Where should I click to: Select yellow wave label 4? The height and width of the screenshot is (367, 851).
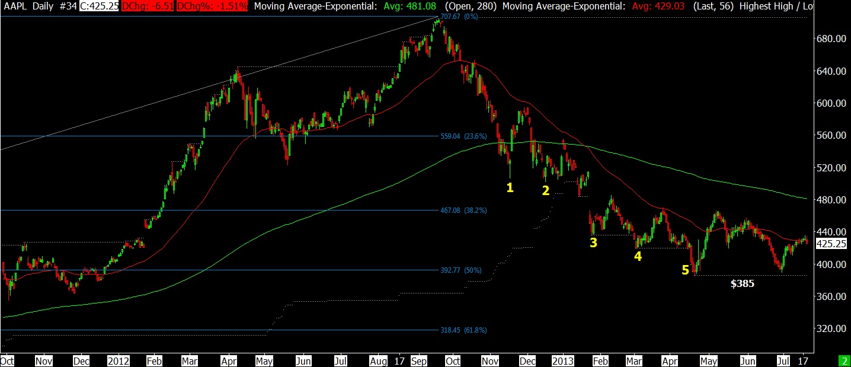[x=638, y=256]
